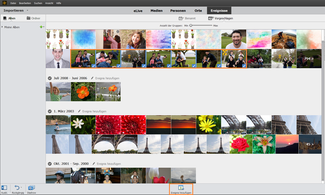
Task: Open the Hilfe menu
Action: 59,3
